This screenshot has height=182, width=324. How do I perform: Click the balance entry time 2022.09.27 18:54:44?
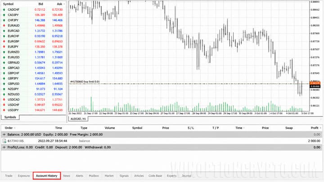pos(53,141)
